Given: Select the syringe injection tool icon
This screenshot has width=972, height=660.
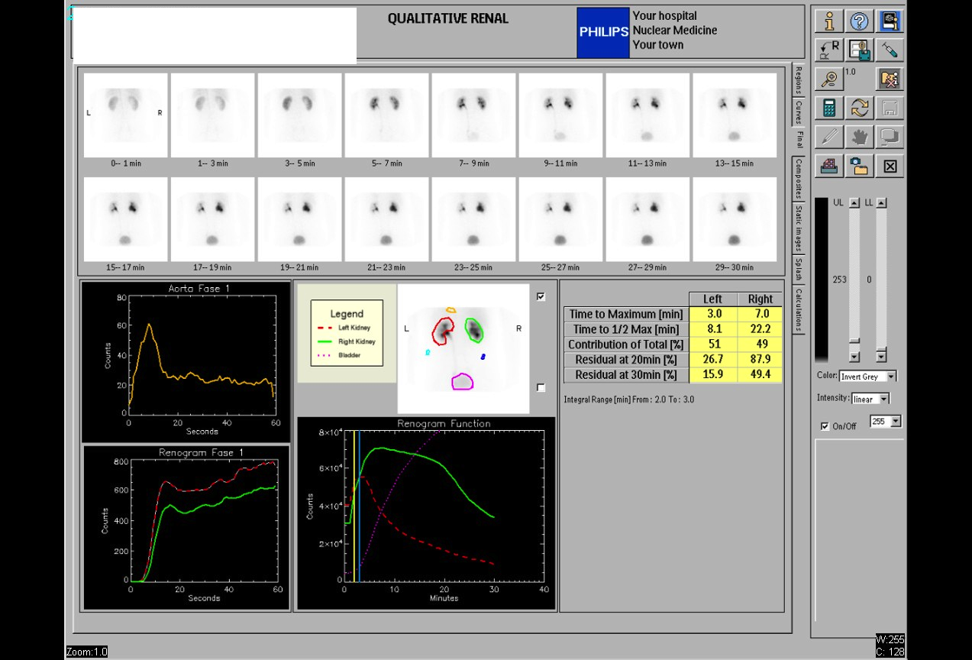Looking at the screenshot, I should click(x=890, y=50).
